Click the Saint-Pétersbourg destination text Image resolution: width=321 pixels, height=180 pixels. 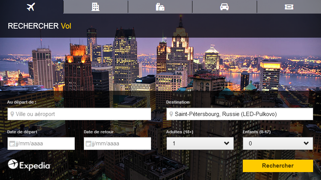(226, 114)
